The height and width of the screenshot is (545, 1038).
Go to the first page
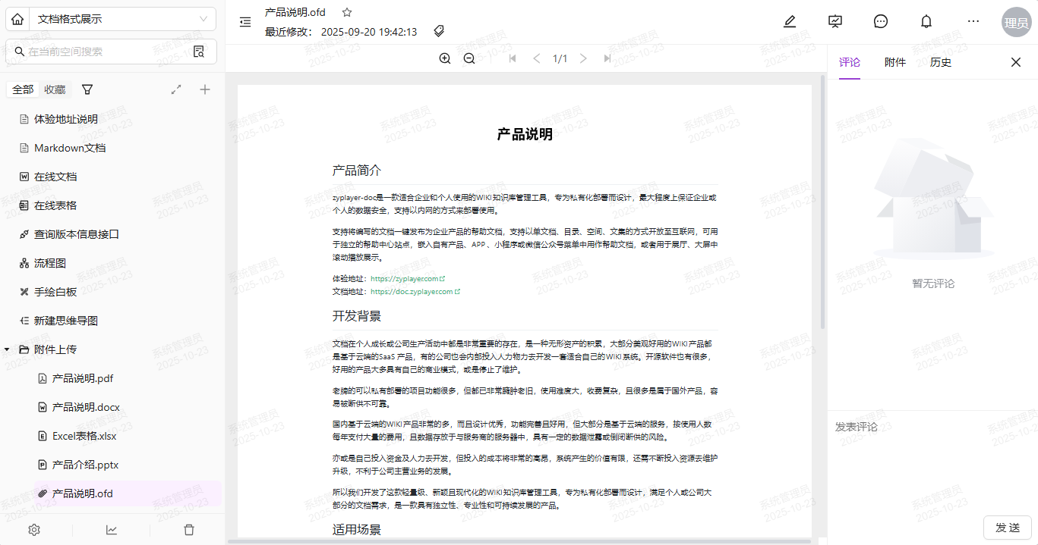(513, 58)
